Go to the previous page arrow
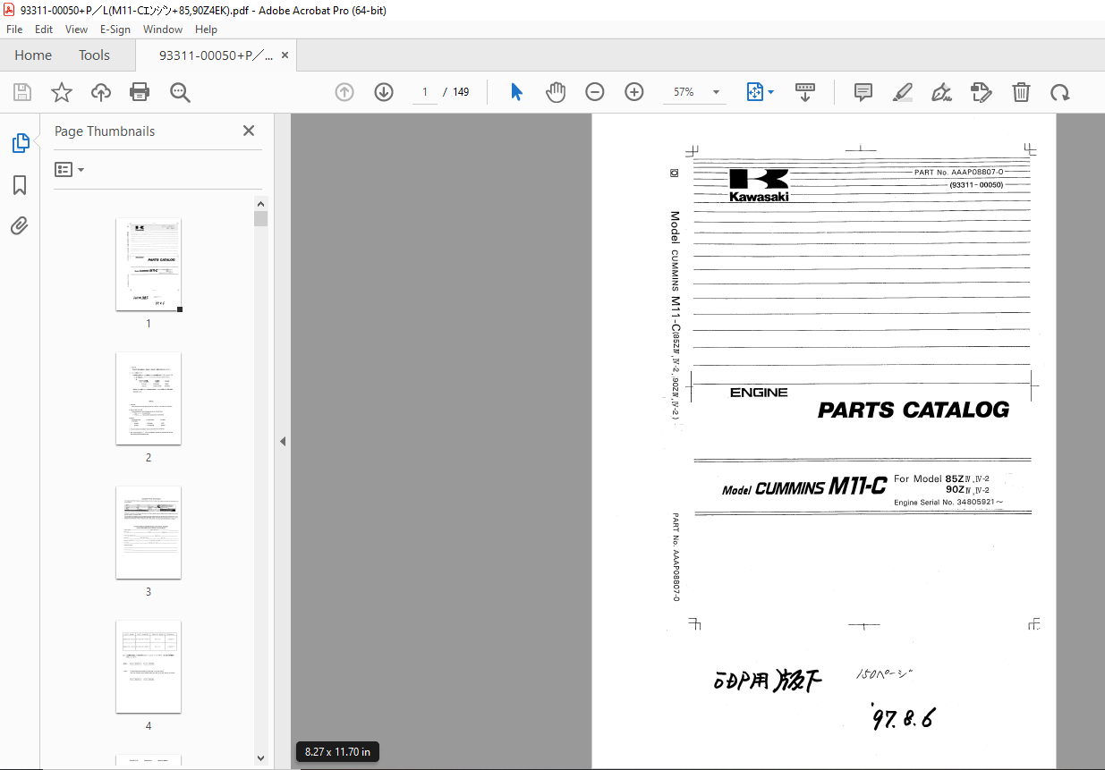 point(344,92)
